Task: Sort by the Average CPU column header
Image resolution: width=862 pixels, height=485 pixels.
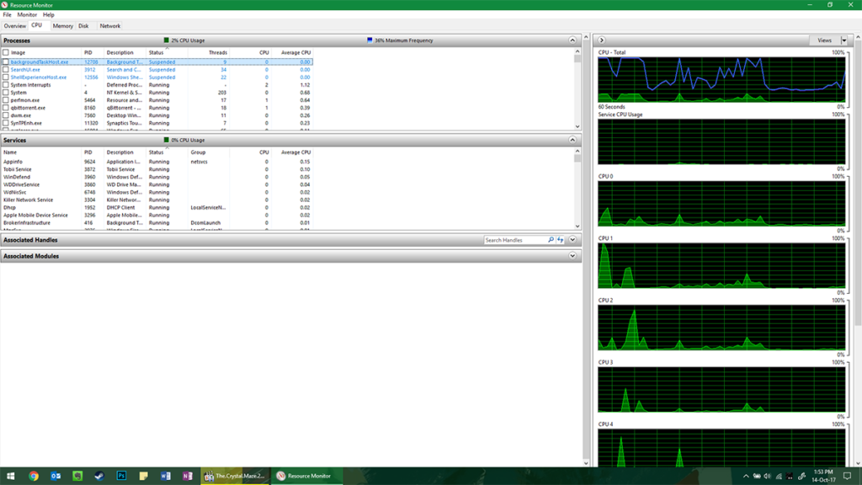Action: tap(295, 52)
